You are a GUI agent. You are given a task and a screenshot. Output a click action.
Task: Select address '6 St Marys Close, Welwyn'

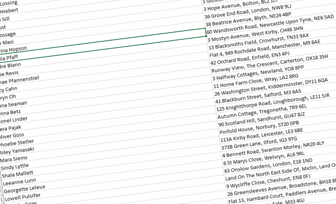(264, 159)
